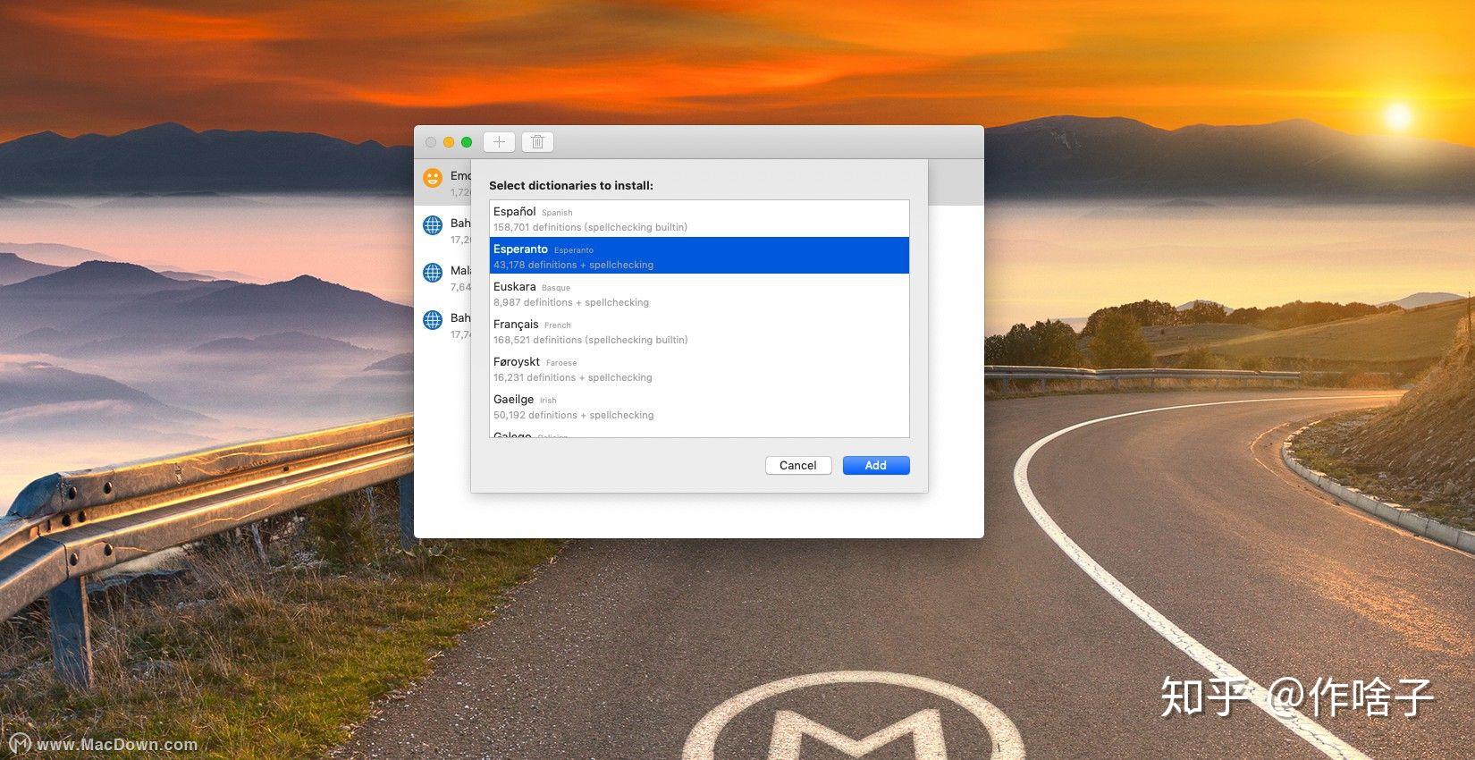Viewport: 1475px width, 760px height.
Task: Choose Euskara Basque dictionary
Action: click(x=699, y=293)
